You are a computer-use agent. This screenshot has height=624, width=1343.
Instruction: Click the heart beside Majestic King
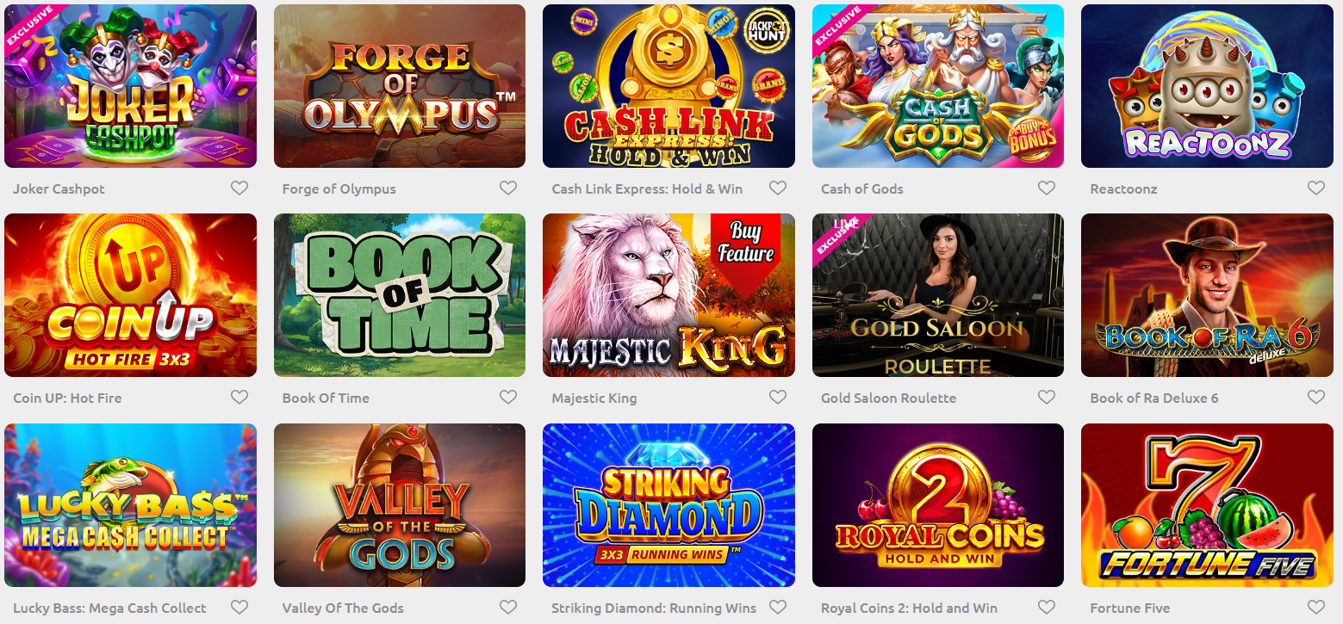tap(778, 397)
